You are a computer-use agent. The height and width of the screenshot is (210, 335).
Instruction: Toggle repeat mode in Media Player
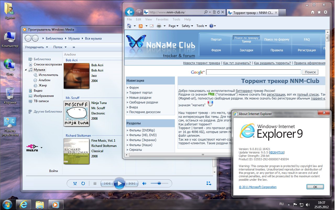click(83, 184)
